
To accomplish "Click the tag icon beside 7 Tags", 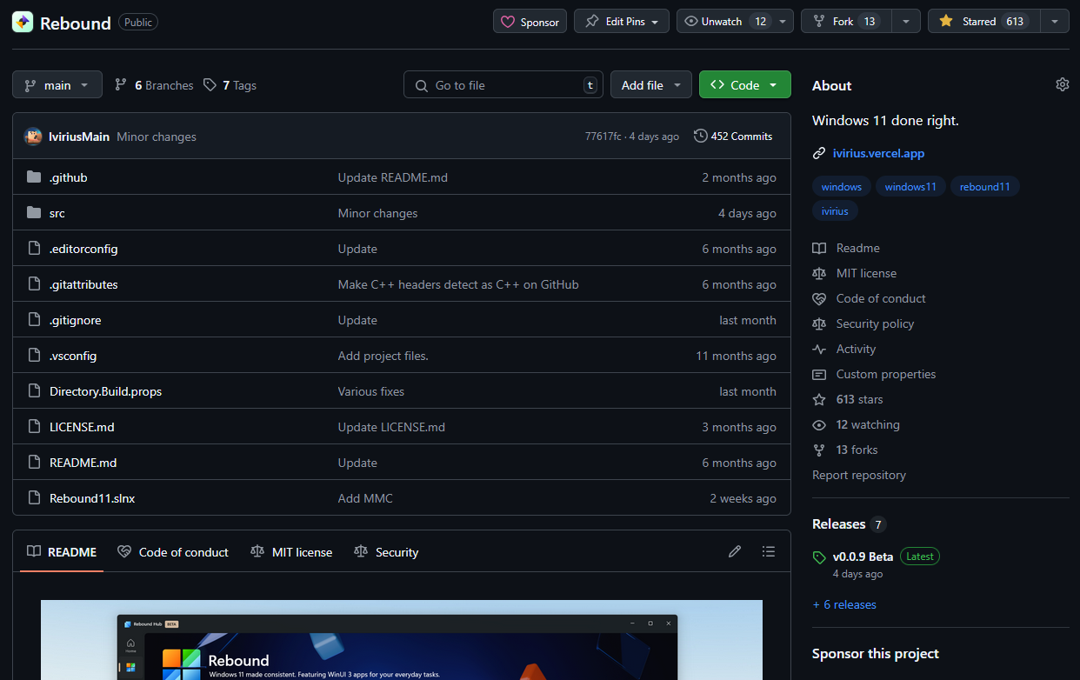I will click(210, 85).
